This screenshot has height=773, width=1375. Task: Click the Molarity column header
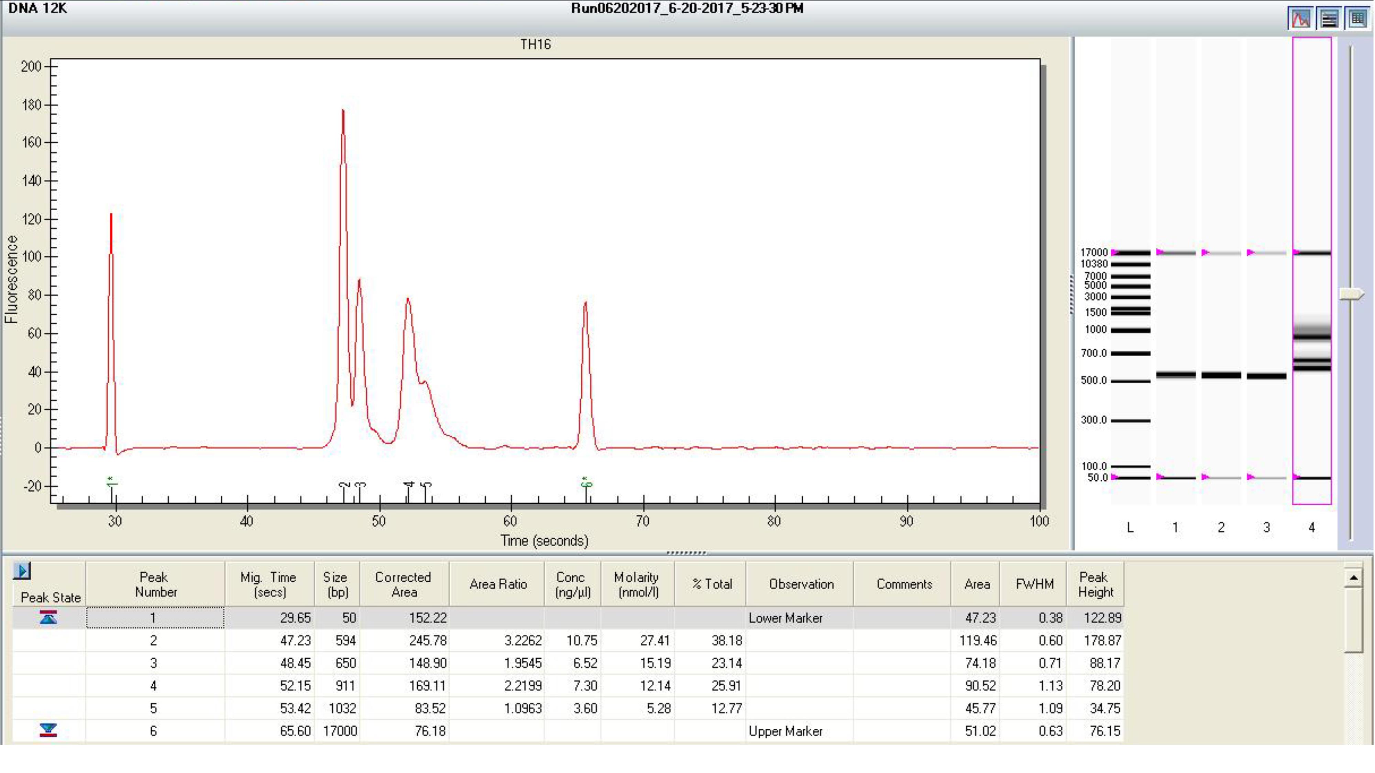pos(638,584)
